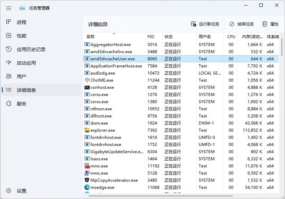Image resolution: width=285 pixels, height=199 pixels.
Task: Click the GigabyteUpdateService icon
Action: (87, 152)
